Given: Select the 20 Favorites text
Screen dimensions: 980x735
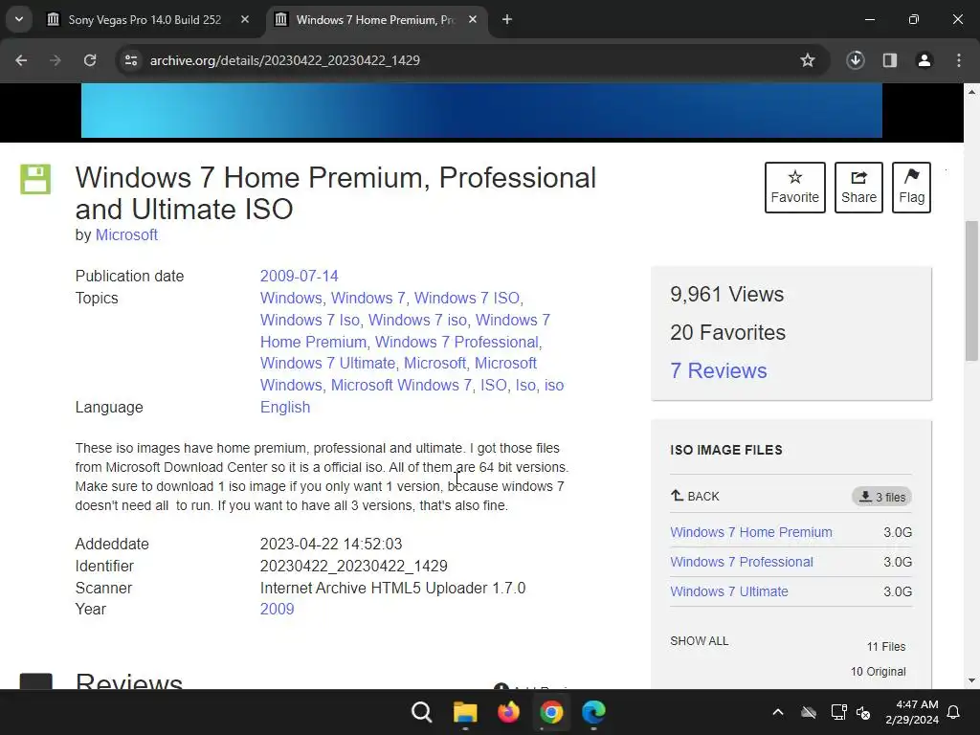Looking at the screenshot, I should (727, 332).
